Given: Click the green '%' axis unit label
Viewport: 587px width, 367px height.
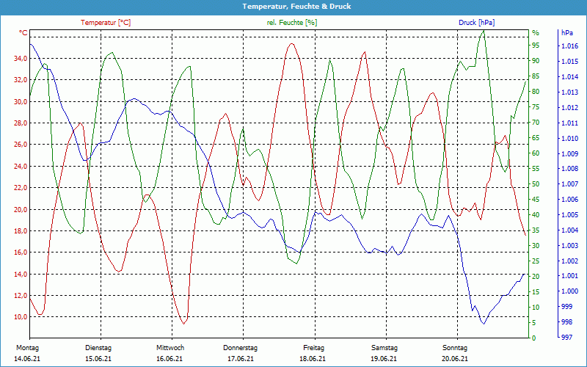Looking at the screenshot, I should 536,33.
